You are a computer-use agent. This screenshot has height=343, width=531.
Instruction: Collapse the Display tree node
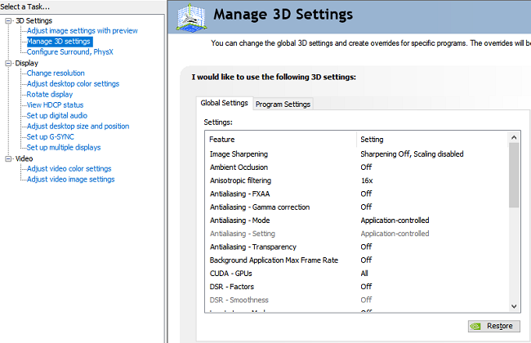click(x=8, y=62)
